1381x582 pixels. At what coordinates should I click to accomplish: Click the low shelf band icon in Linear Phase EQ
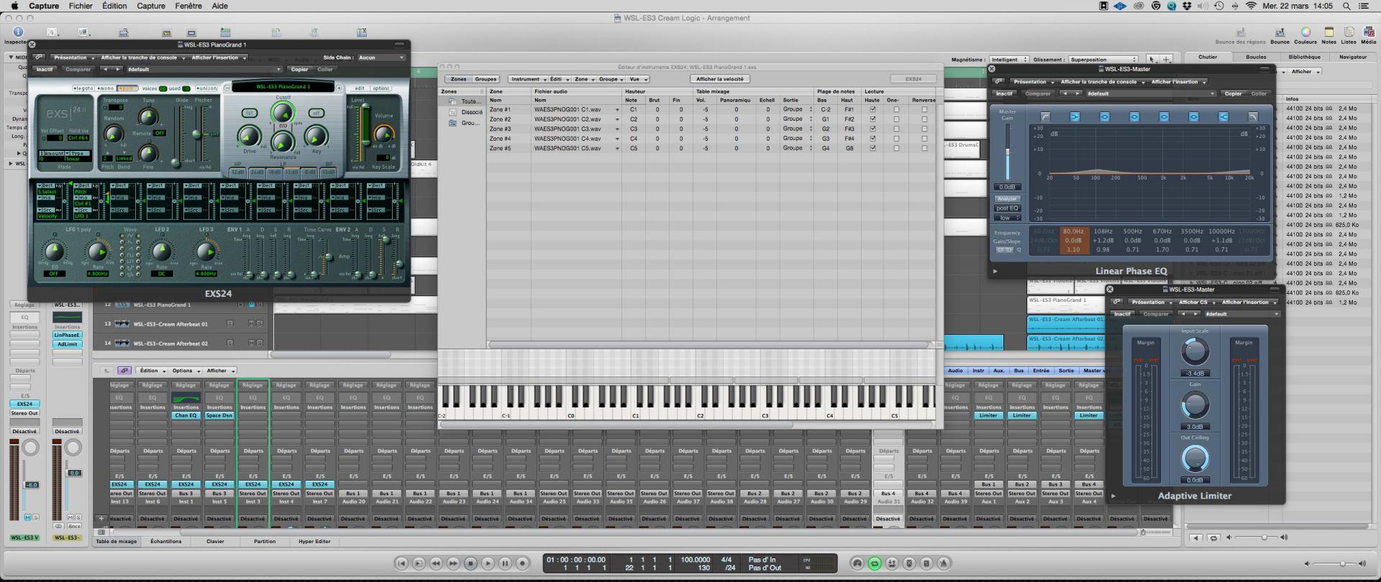1075,116
